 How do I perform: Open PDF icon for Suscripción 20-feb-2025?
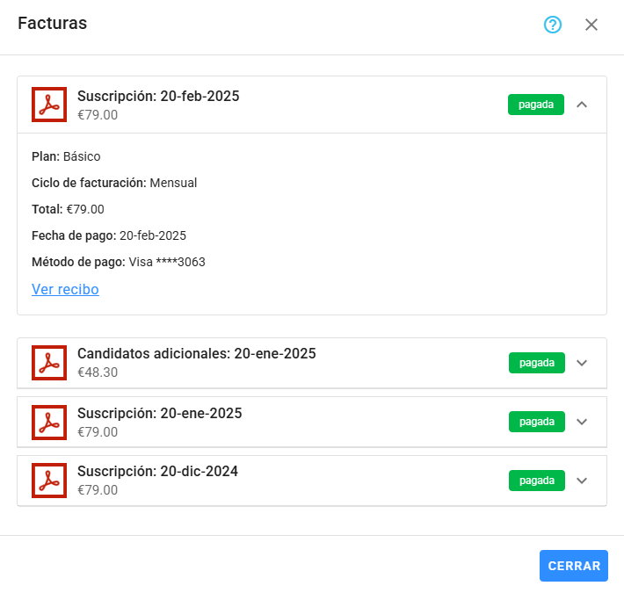(49, 105)
